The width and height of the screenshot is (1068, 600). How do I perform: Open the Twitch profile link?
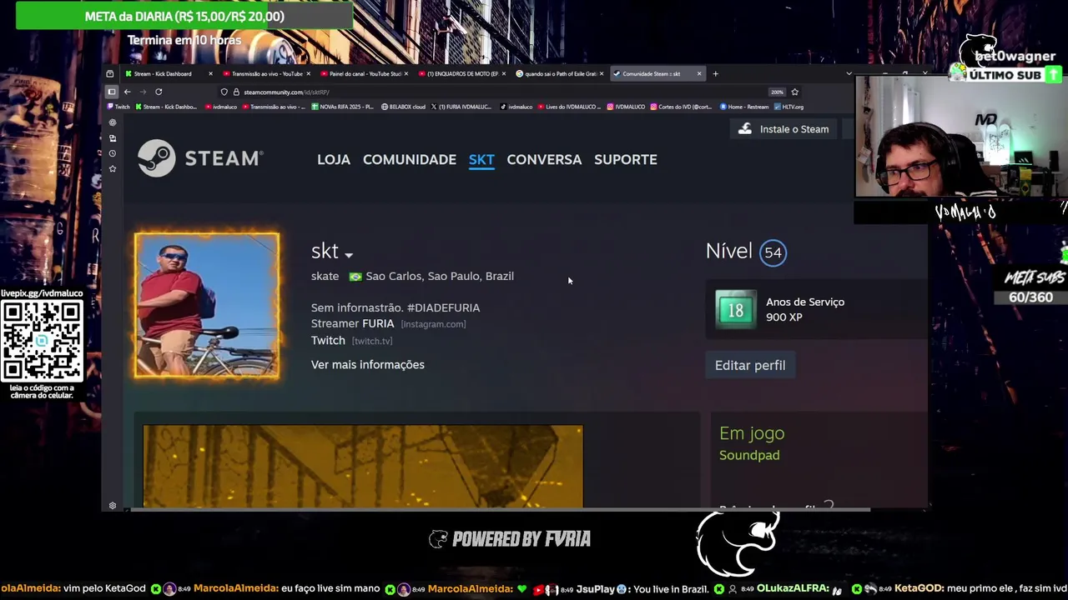point(328,340)
